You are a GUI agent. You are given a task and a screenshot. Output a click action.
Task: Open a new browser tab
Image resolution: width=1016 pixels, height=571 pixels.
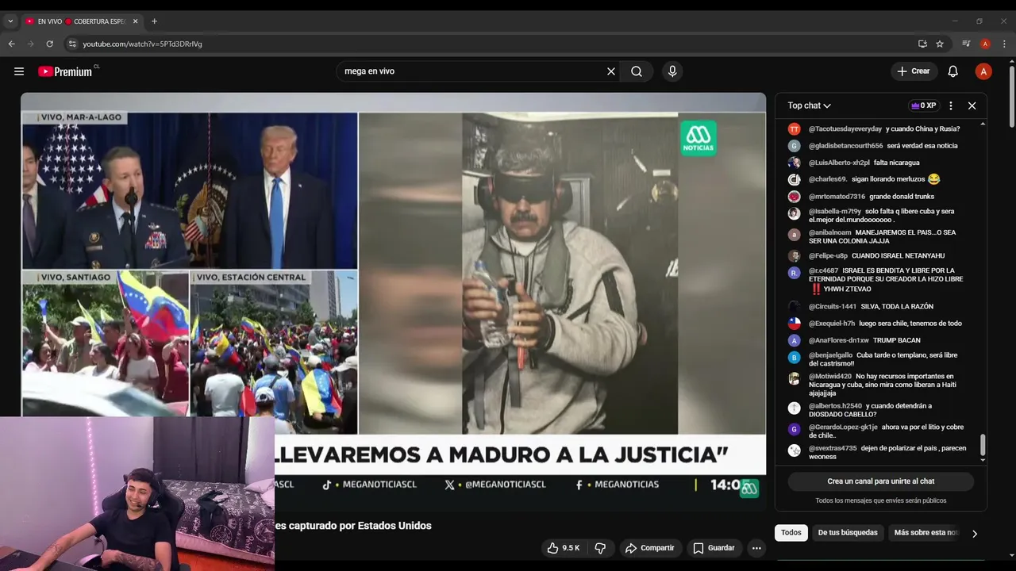[154, 21]
